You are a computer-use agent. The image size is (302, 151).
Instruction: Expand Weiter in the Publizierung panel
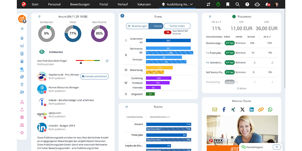pyautogui.click(x=241, y=88)
